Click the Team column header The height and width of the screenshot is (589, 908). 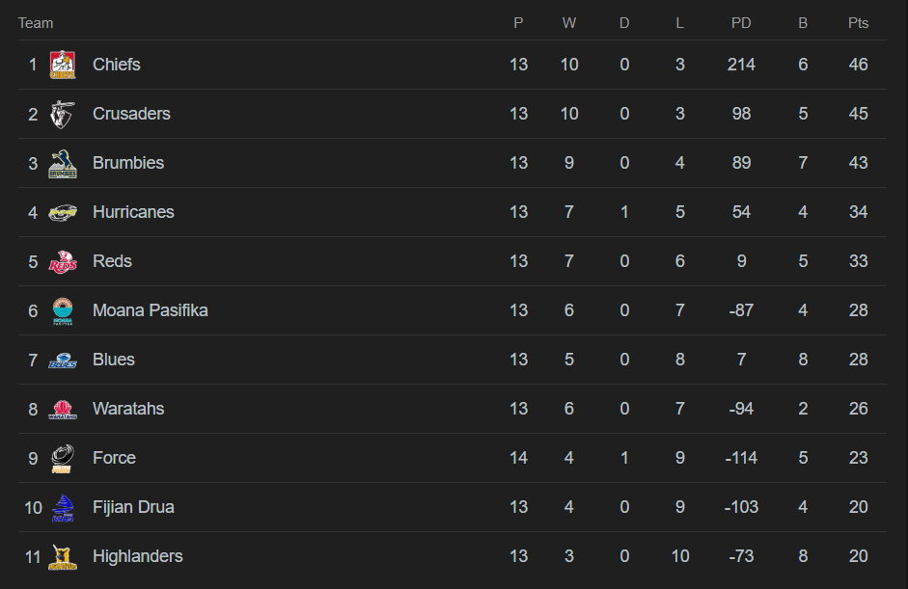point(36,23)
